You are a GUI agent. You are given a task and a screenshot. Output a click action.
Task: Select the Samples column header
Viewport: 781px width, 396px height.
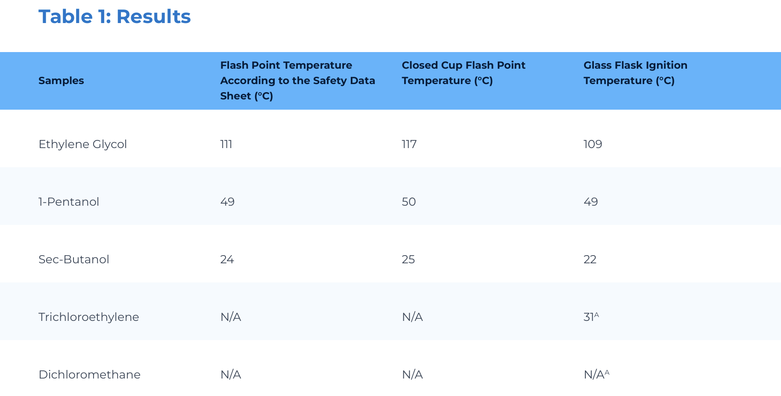coord(61,81)
